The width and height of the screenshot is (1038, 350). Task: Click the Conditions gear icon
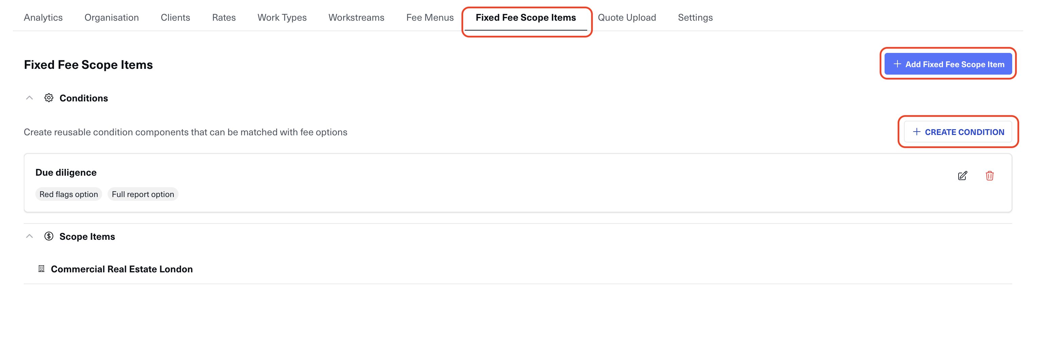coord(49,98)
